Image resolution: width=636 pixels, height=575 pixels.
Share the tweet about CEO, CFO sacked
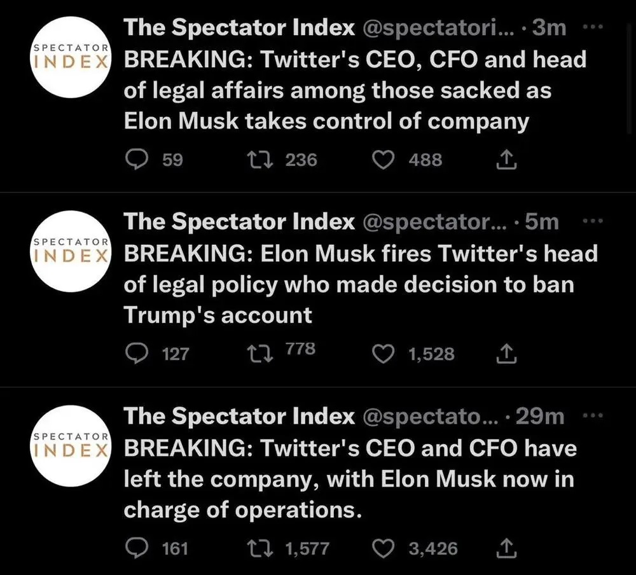(507, 160)
